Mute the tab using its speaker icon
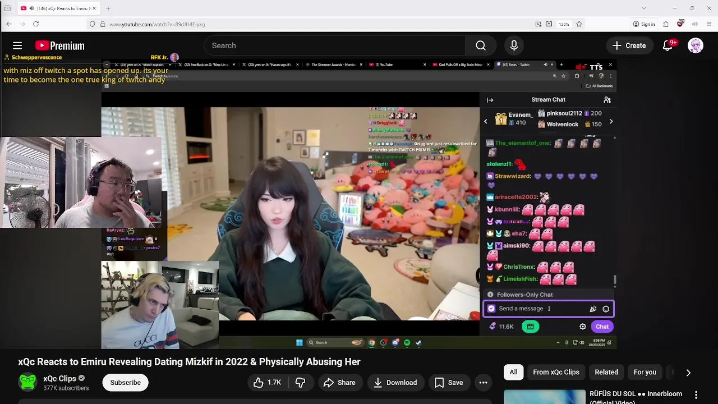The image size is (718, 404). 31,8
